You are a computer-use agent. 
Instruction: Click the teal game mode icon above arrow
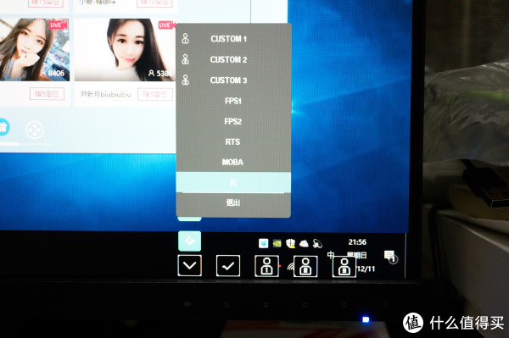point(189,241)
